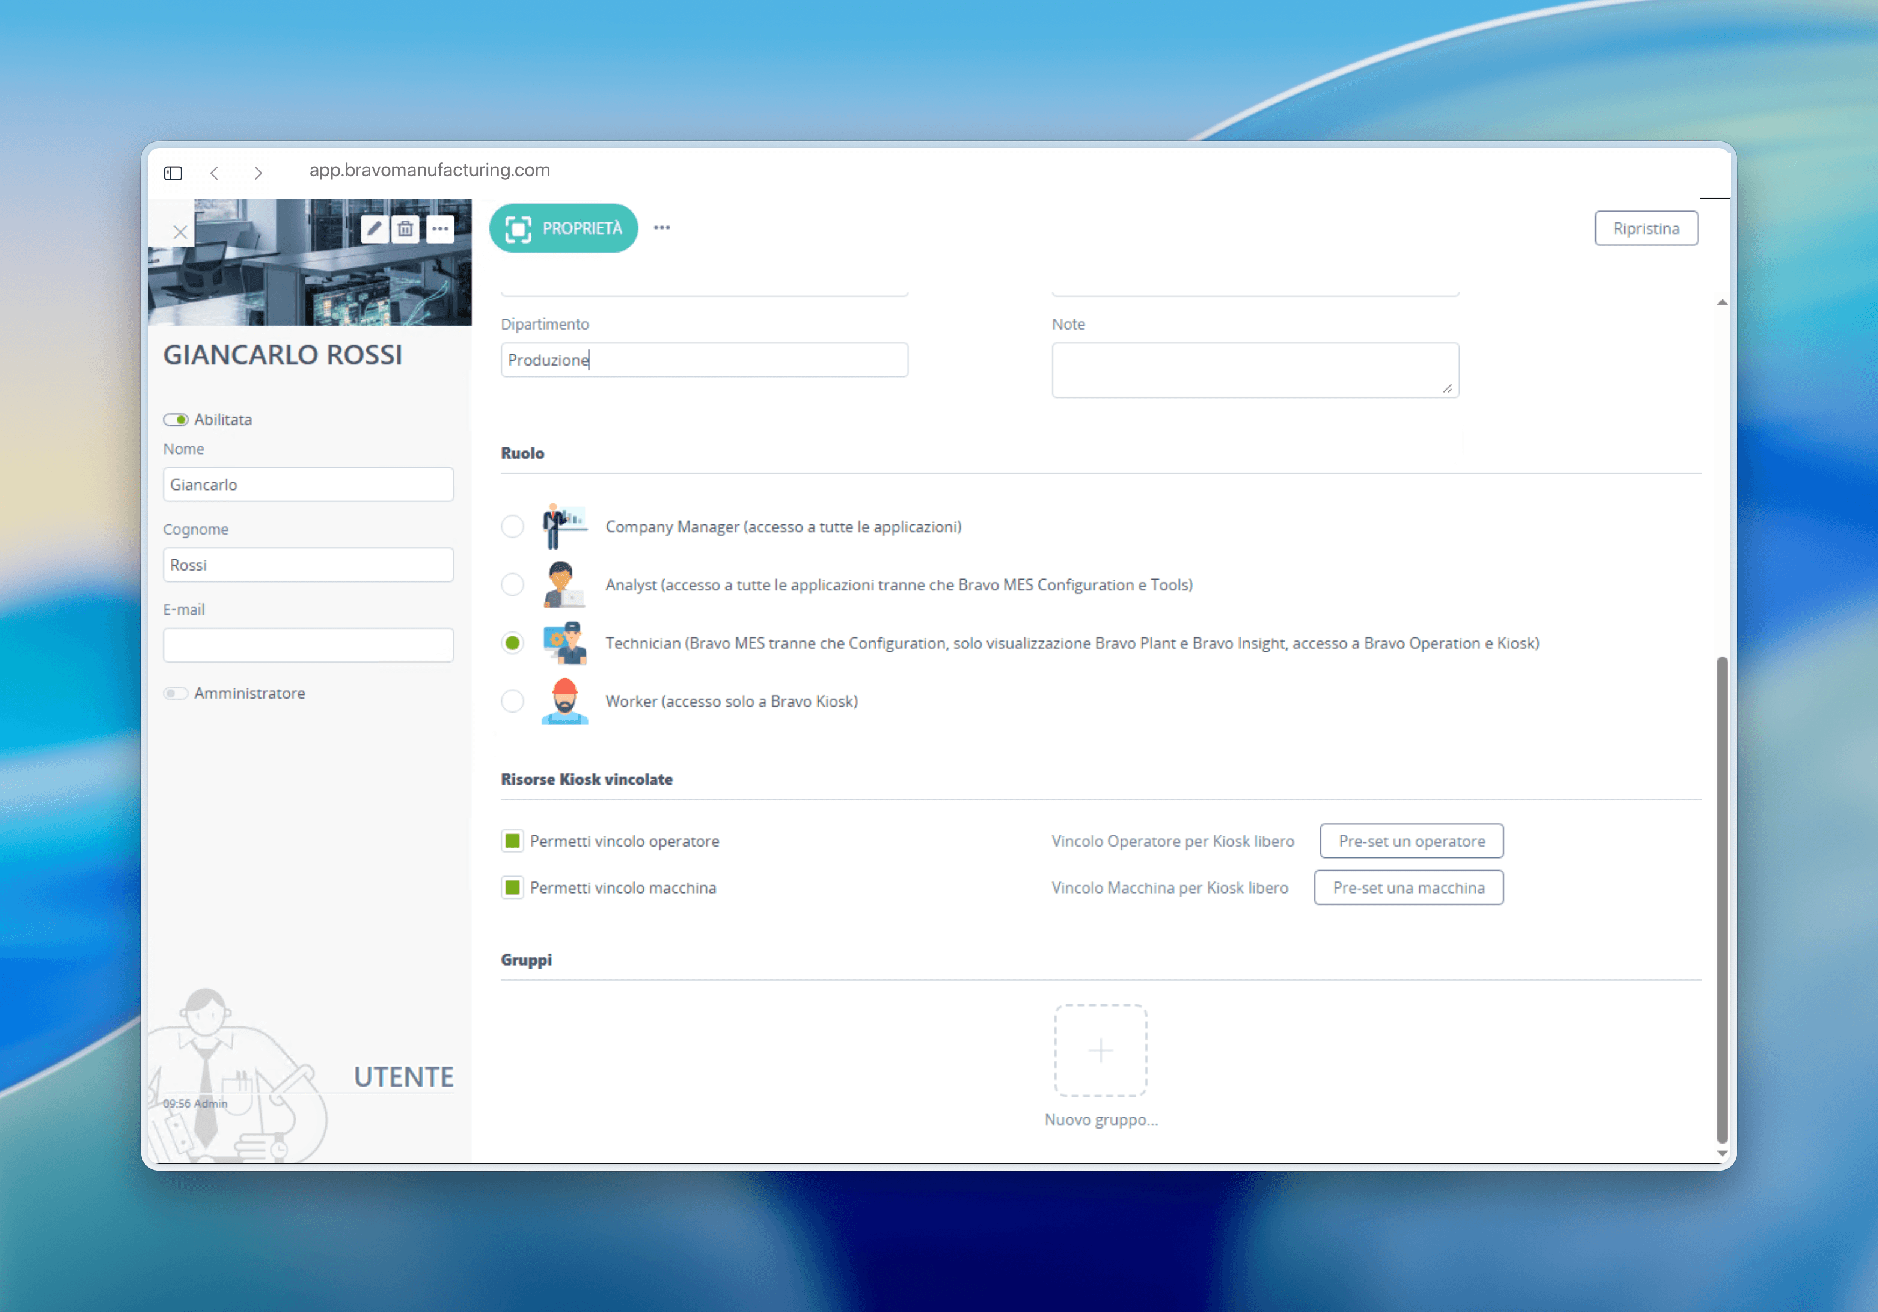Select the Technician role radio button

(512, 643)
